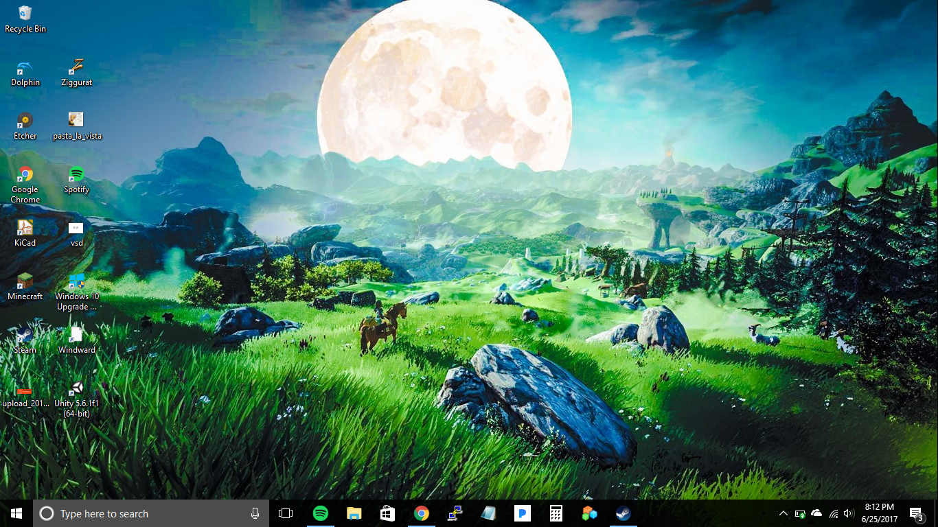Viewport: 938px width, 527px height.
Task: Open Task View from the taskbar
Action: (286, 513)
